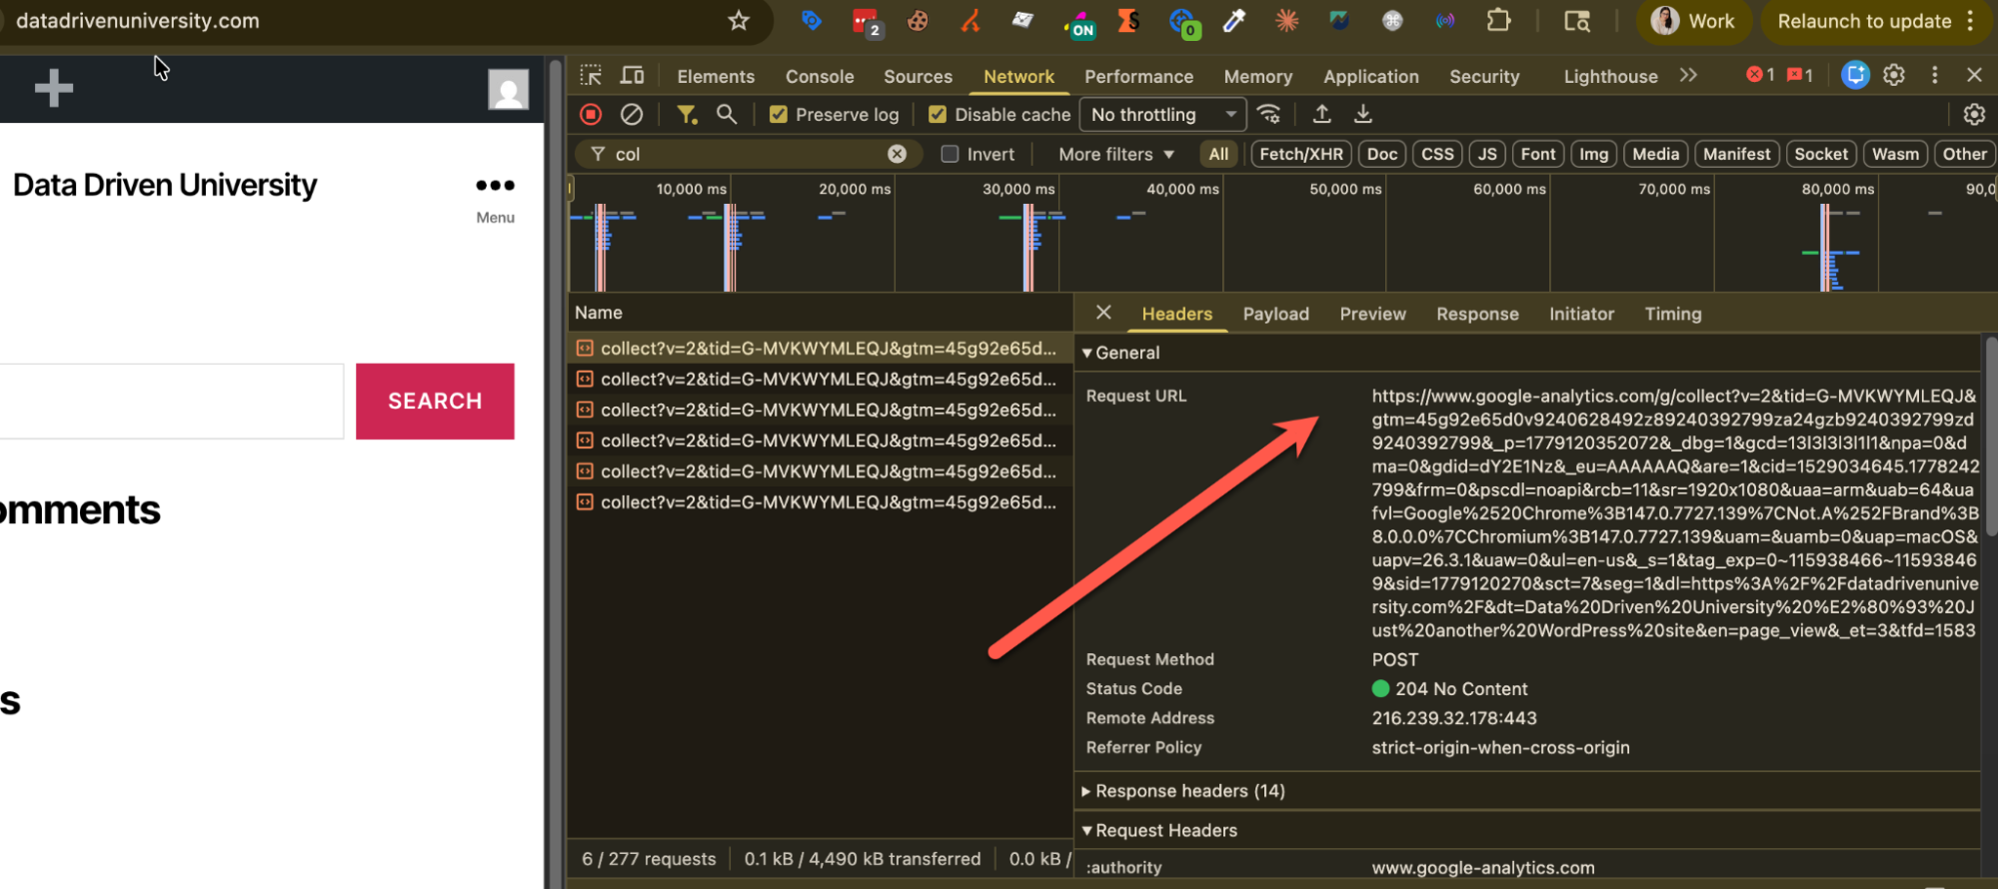Click the eyedropper color picker extension
Image resolution: width=1998 pixels, height=890 pixels.
point(1234,21)
